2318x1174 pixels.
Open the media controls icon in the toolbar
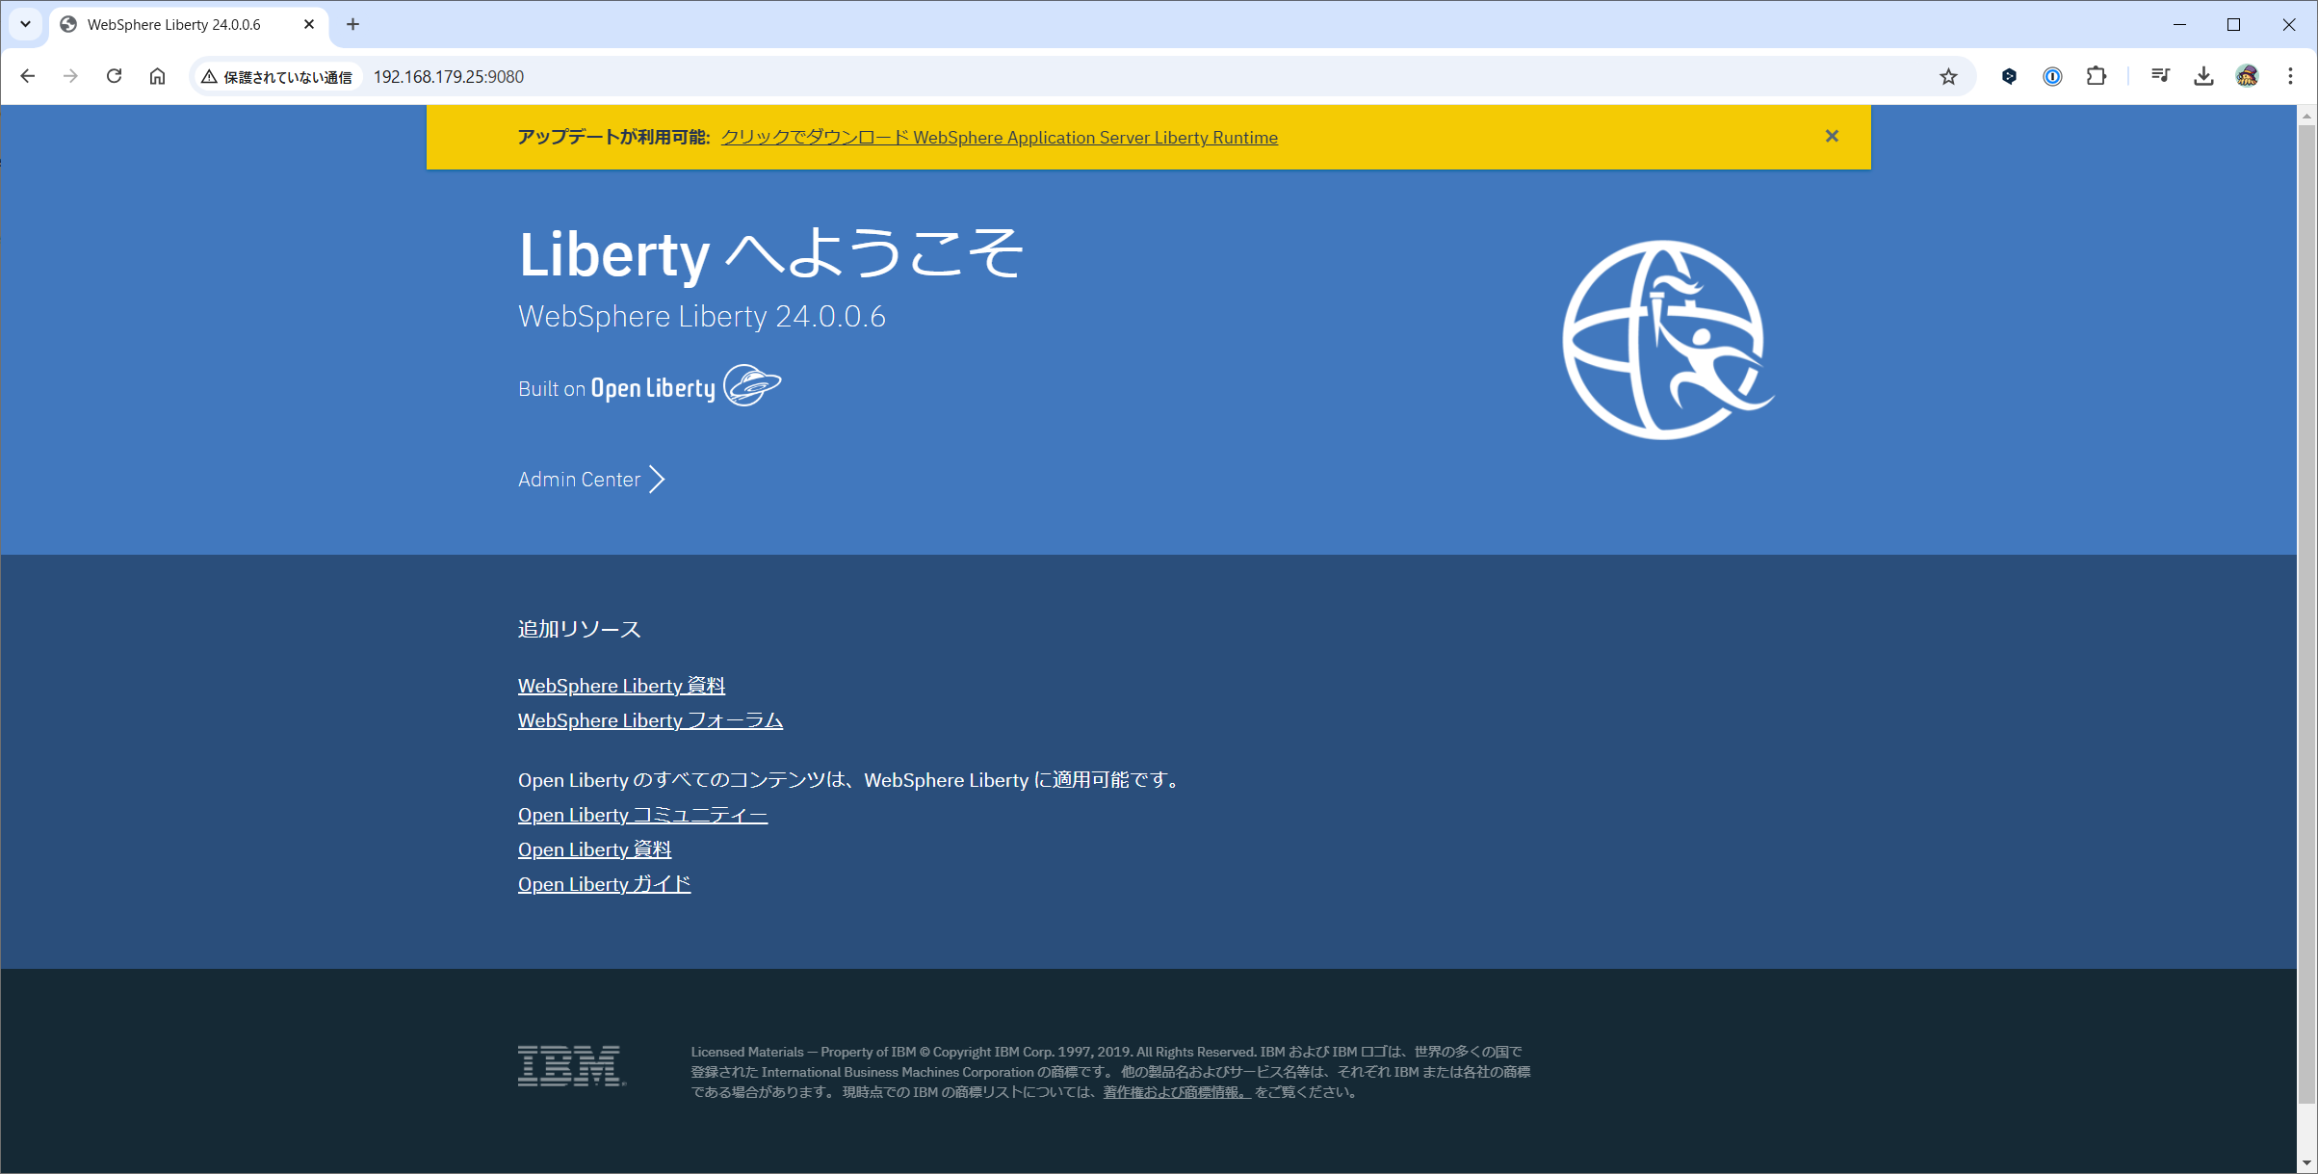(2160, 76)
